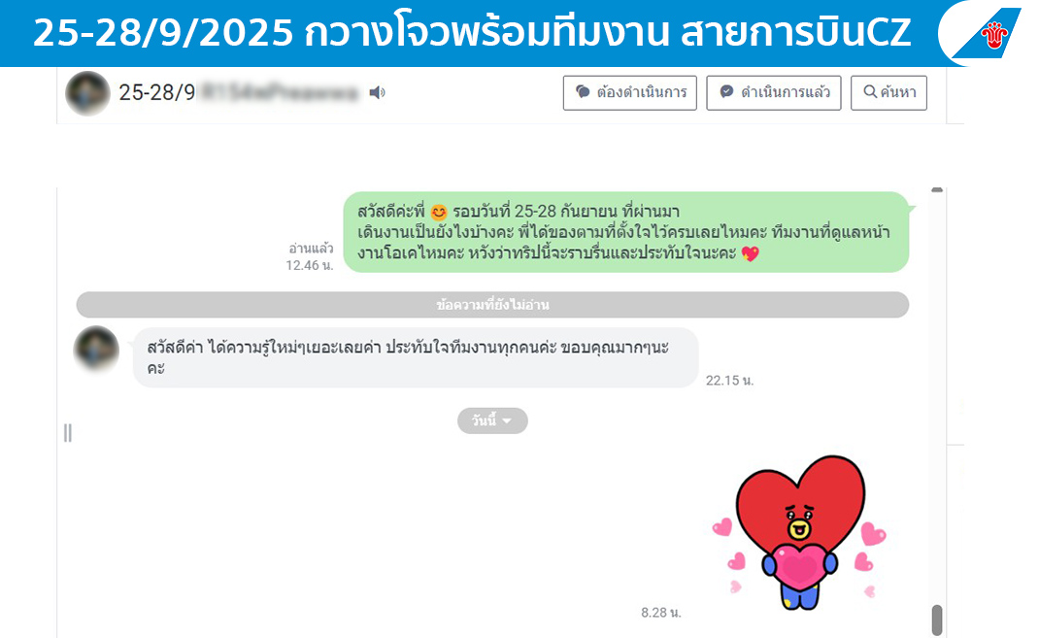Click the chat scrollbar thumb at bottom
This screenshot has width=1039, height=638.
937,621
